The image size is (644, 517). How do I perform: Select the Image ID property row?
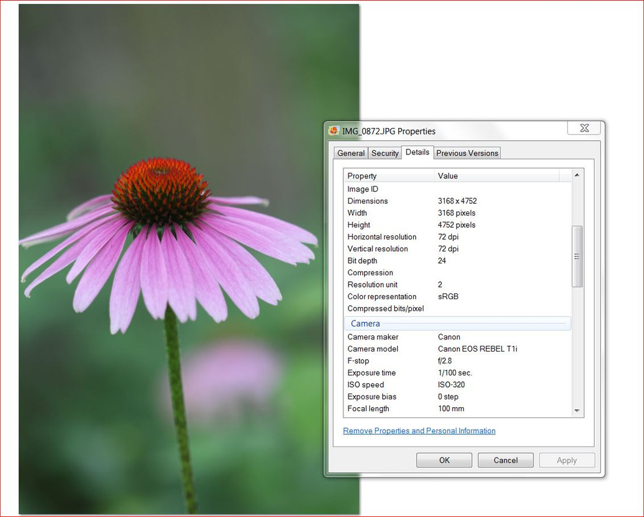457,189
